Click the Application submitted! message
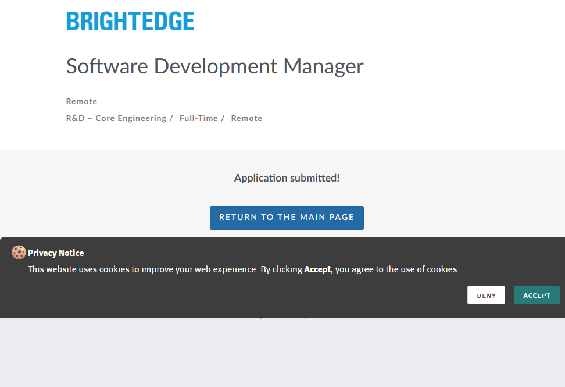The width and height of the screenshot is (565, 387). click(x=287, y=178)
